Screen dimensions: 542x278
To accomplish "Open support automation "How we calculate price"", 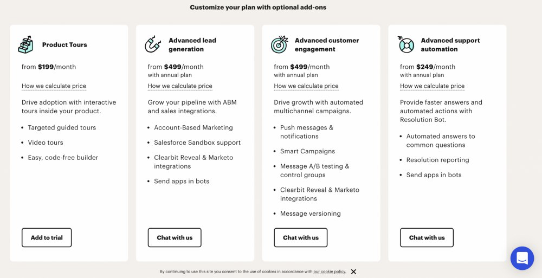I will tap(432, 86).
